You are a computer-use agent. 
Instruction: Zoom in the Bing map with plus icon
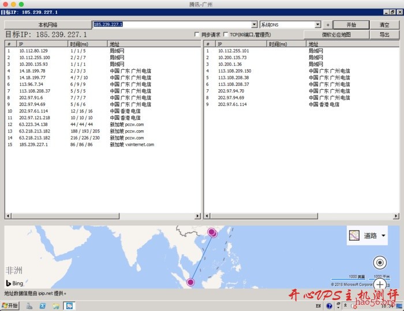(x=379, y=284)
